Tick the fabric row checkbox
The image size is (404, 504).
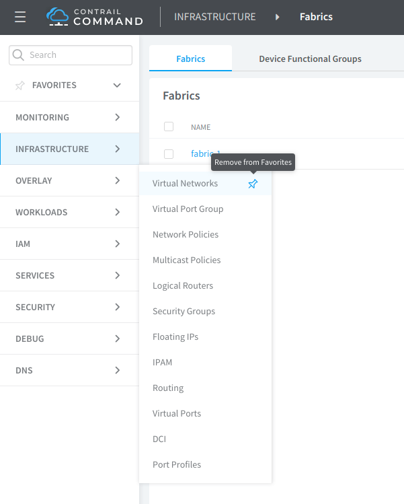coord(169,153)
